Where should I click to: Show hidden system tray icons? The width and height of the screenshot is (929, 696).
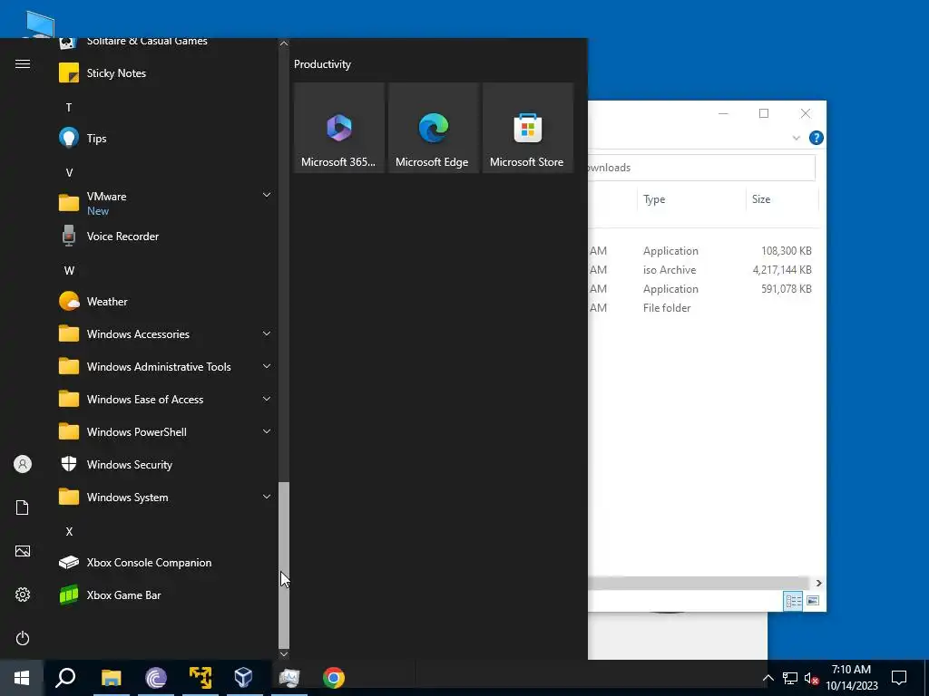pos(768,678)
